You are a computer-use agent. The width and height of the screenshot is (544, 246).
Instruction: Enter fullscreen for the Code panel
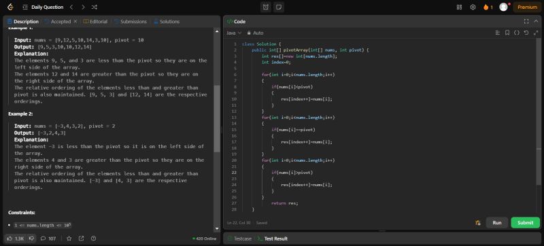[x=526, y=22]
